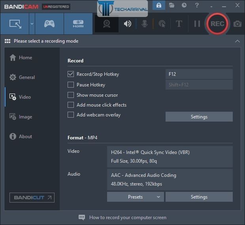The width and height of the screenshot is (245, 225).
Task: Enable the Pause Hotkey checkbox
Action: pyautogui.click(x=71, y=85)
